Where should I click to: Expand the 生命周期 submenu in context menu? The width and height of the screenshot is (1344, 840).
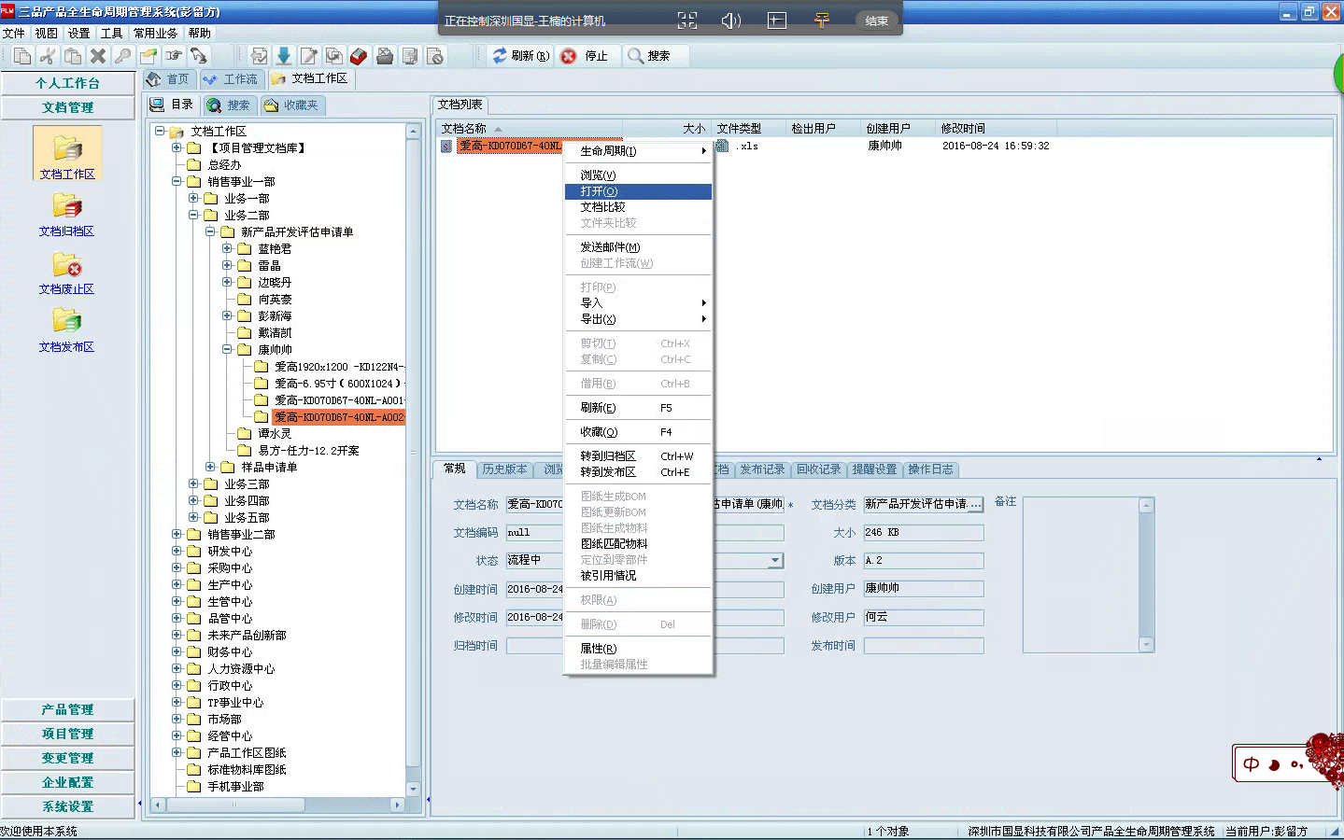pyautogui.click(x=703, y=151)
